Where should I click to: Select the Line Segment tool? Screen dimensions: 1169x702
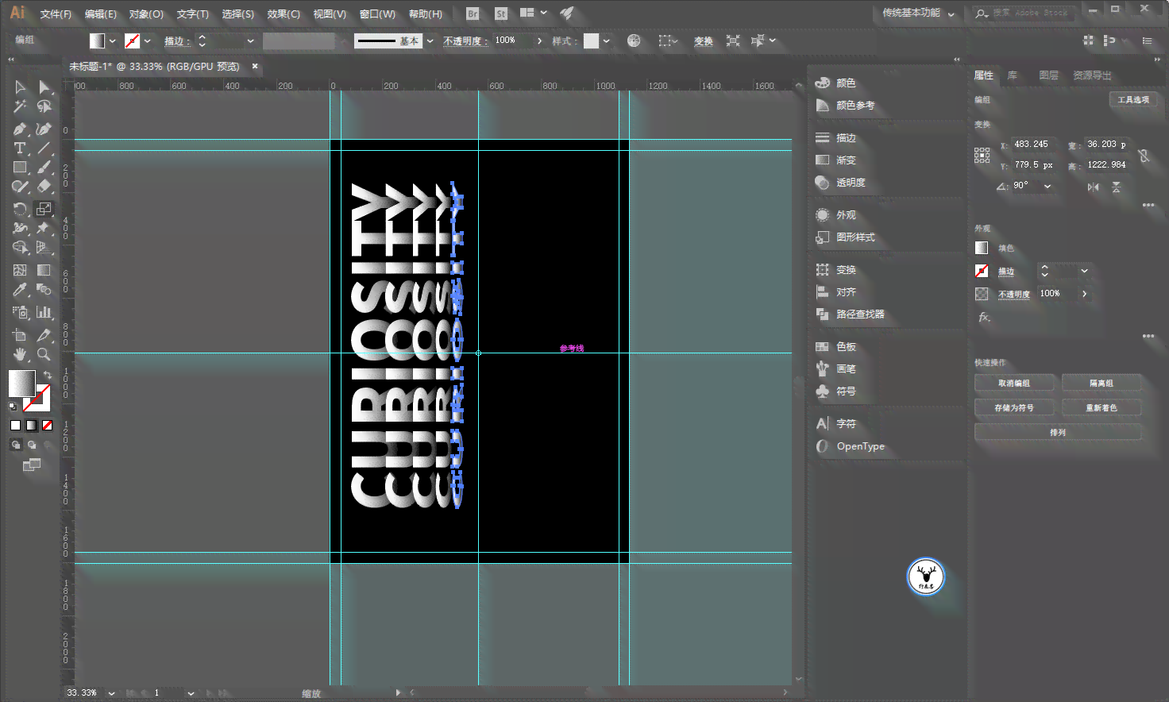click(44, 148)
